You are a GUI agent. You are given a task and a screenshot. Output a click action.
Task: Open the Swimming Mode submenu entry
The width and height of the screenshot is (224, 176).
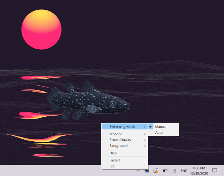pos(124,127)
